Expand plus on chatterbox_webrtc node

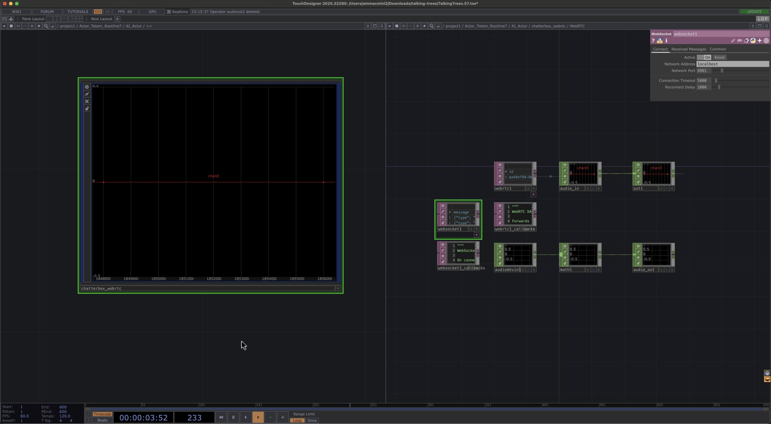[x=338, y=288]
